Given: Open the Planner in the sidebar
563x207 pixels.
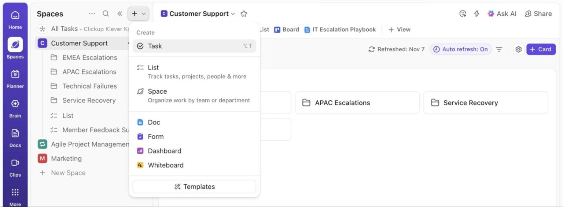Looking at the screenshot, I should pos(15,79).
